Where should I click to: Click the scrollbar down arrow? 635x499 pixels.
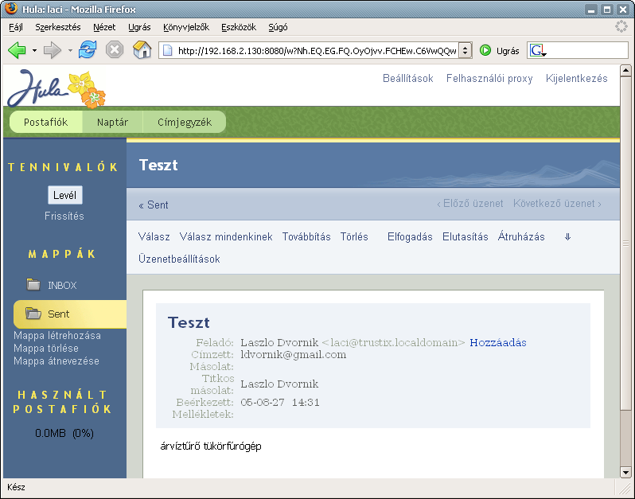(625, 472)
